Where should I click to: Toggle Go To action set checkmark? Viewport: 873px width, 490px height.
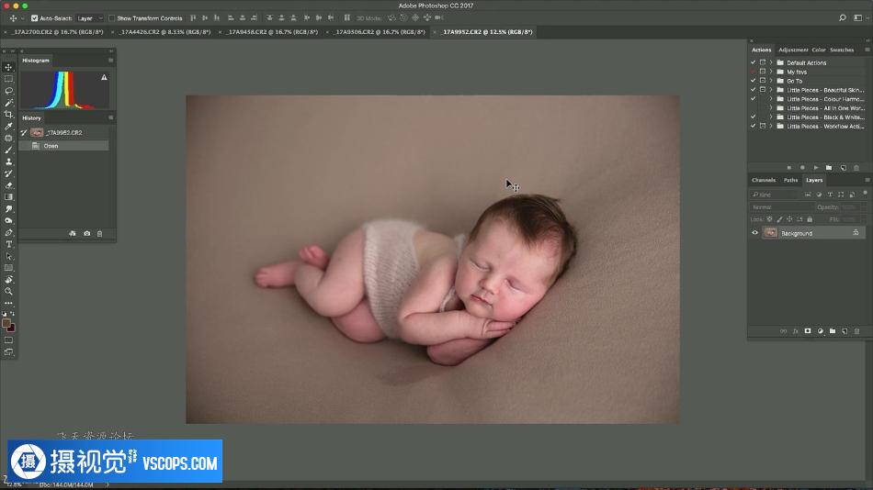pos(754,81)
